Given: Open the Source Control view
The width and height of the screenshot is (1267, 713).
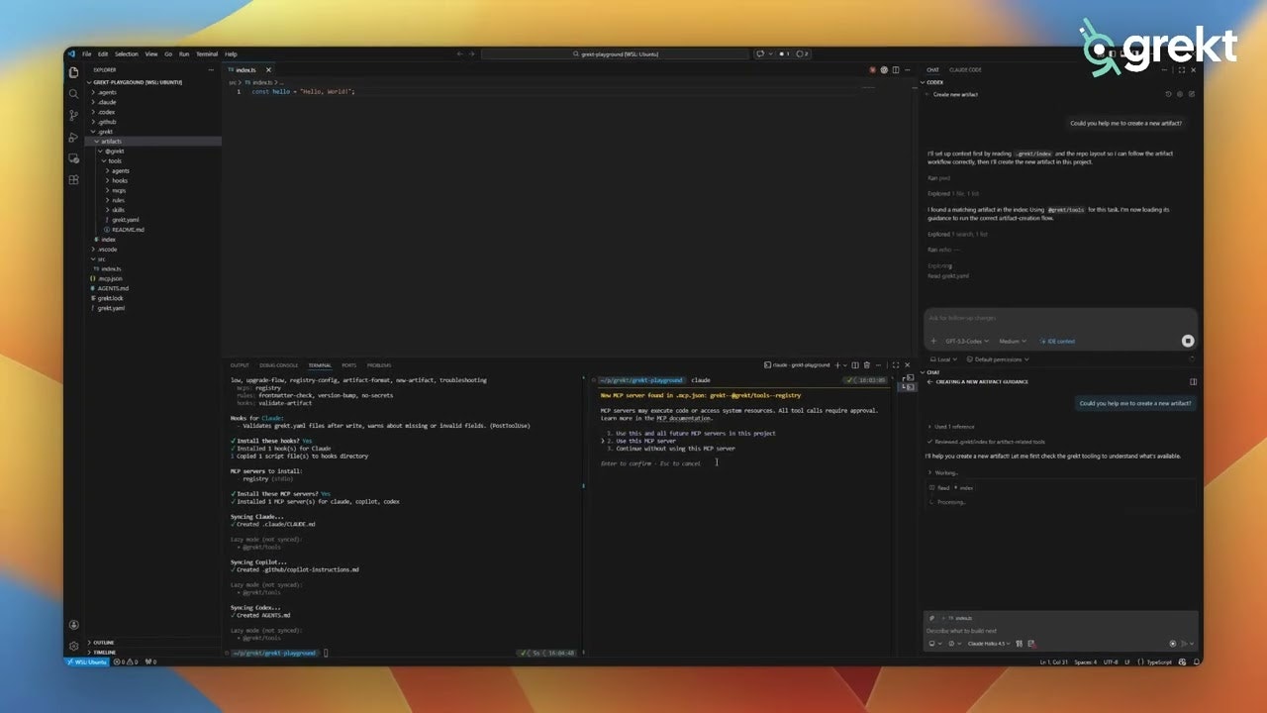Looking at the screenshot, I should pos(74,116).
